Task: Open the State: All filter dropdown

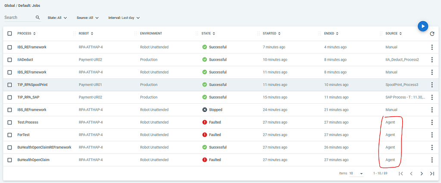Action: click(58, 18)
